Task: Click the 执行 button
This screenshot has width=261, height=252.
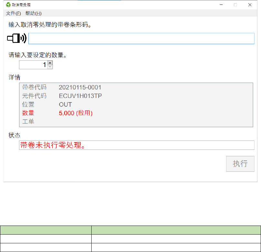Action: (240, 164)
